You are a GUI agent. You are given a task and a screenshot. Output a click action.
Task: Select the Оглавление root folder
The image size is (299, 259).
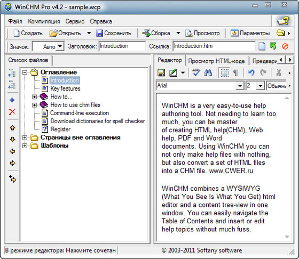point(59,72)
